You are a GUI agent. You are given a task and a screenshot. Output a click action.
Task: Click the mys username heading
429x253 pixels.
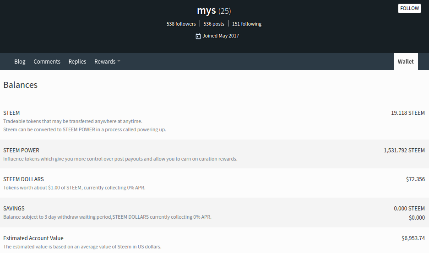tap(206, 11)
